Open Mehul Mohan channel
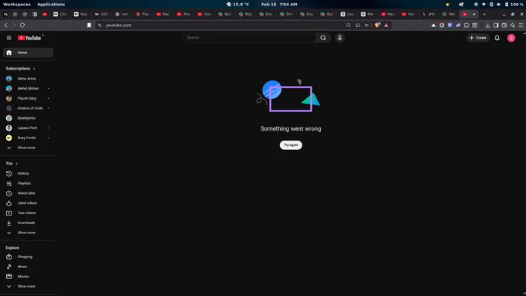This screenshot has width=526, height=296. coord(28,89)
